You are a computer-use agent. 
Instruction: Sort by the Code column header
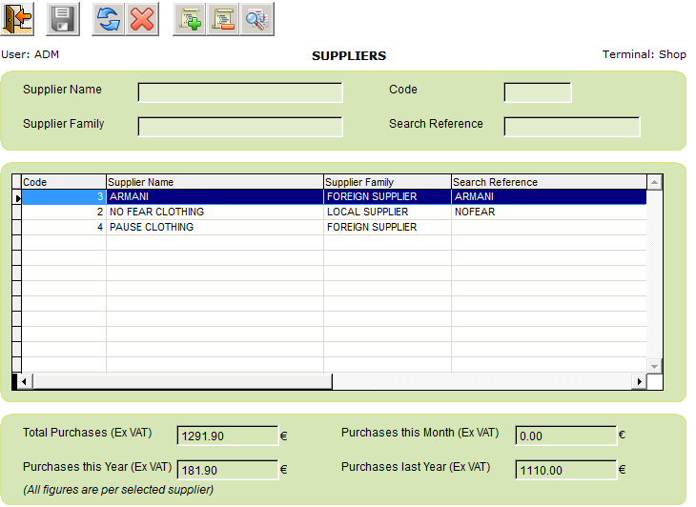click(63, 182)
